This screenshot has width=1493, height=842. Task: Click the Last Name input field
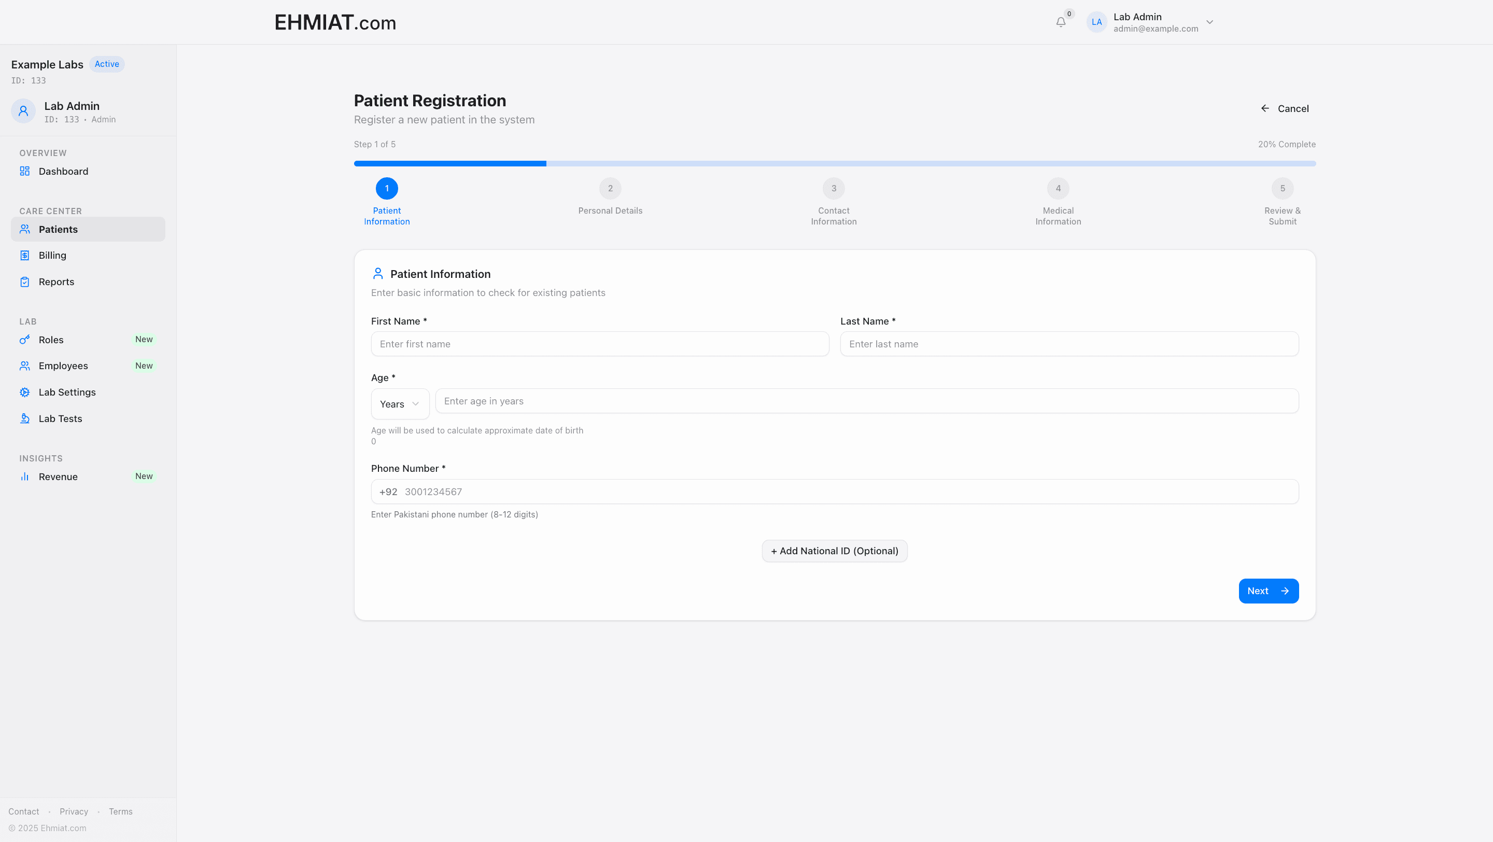[1069, 344]
